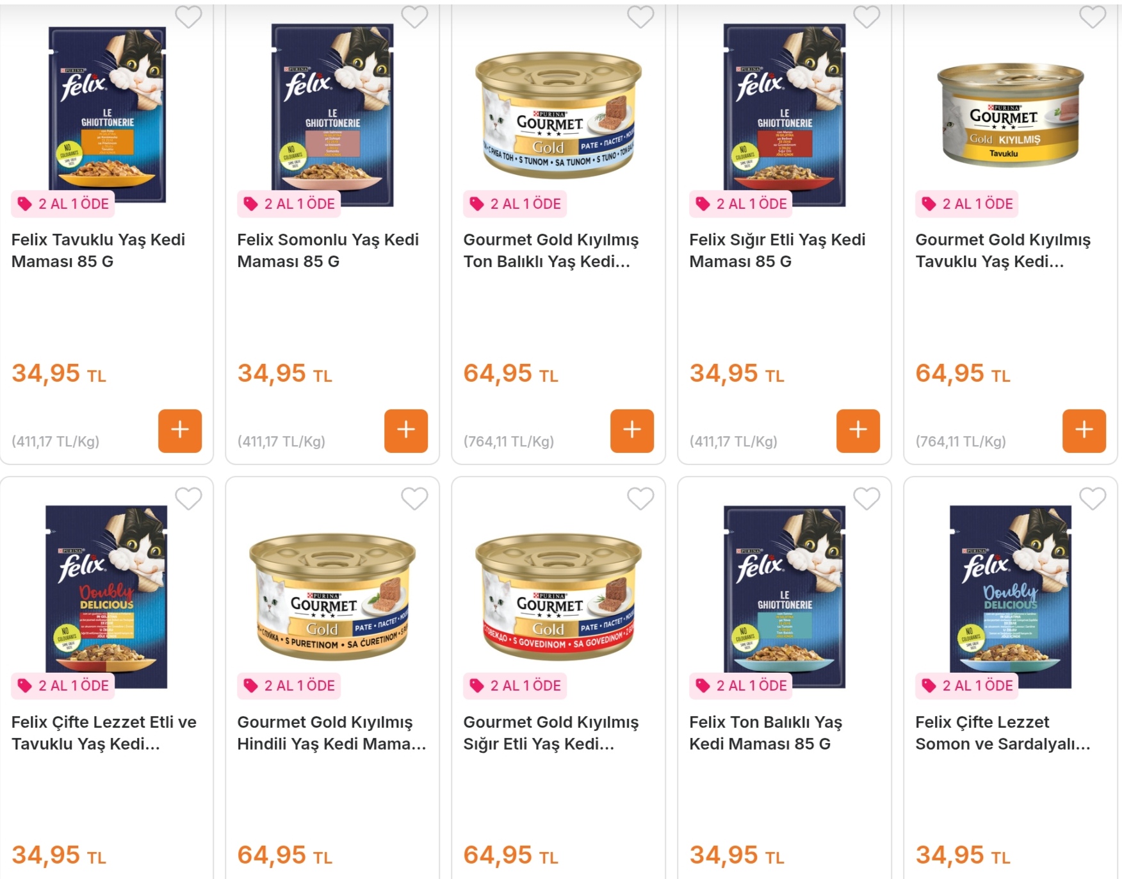Screen dimensions: 1122x879
Task: View Gourmet Gold Sığır Etli can image
Action: (558, 596)
